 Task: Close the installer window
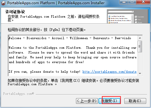click(x=143, y=2)
